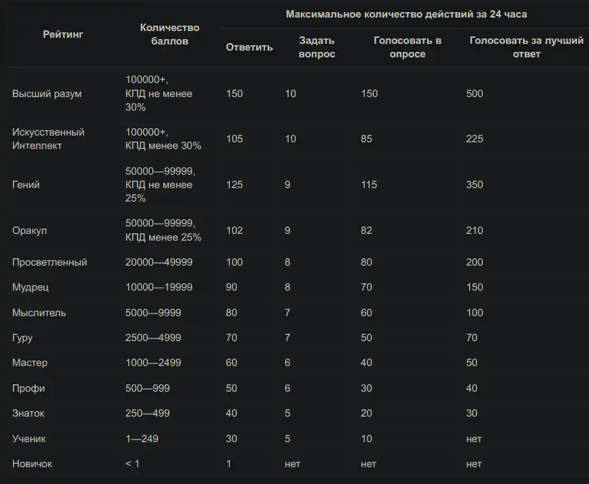The width and height of the screenshot is (589, 484).
Task: Select the Задать вопрос column header
Action: (x=316, y=47)
